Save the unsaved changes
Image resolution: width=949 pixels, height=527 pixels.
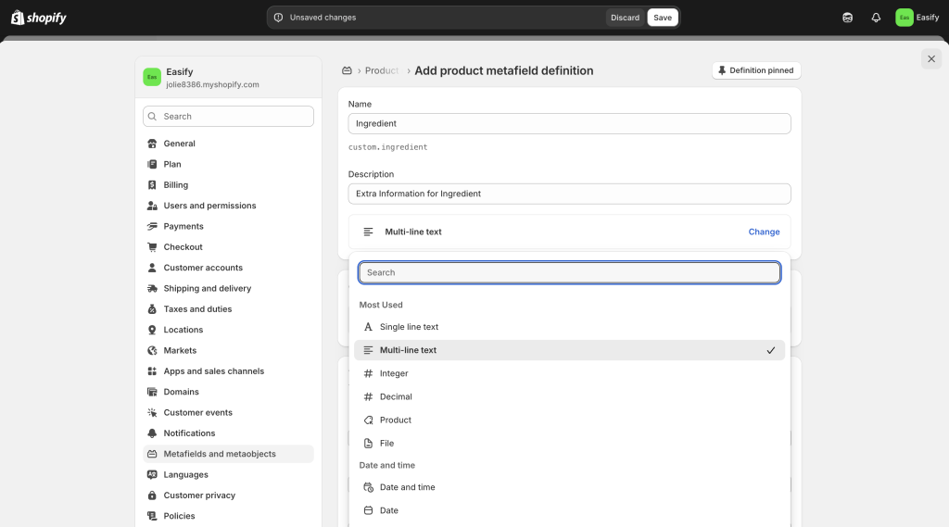coord(663,18)
